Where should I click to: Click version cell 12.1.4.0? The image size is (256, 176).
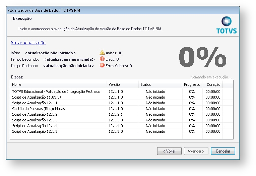[116, 126]
